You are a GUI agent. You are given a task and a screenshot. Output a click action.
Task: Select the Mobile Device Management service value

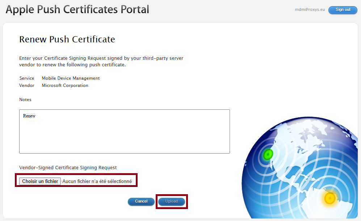pos(71,78)
